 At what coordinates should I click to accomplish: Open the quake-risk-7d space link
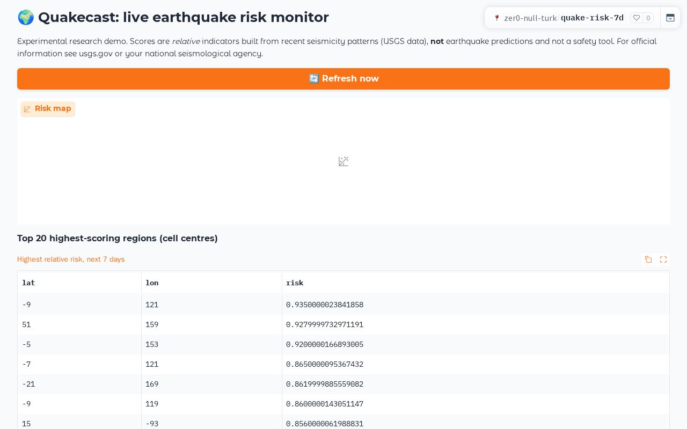[x=592, y=18]
